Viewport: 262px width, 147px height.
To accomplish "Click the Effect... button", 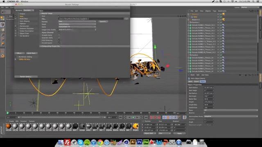I will click(x=20, y=53).
